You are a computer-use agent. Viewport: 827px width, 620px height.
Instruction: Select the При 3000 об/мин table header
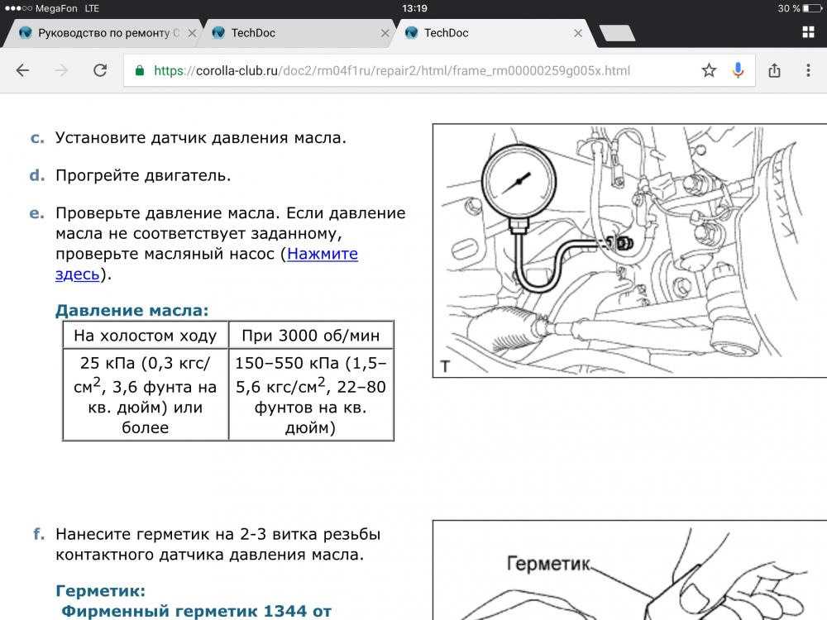click(x=311, y=336)
